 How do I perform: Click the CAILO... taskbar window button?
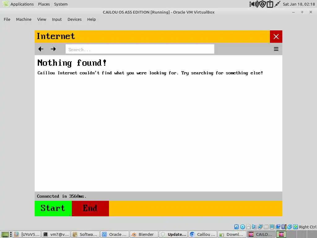(261, 234)
